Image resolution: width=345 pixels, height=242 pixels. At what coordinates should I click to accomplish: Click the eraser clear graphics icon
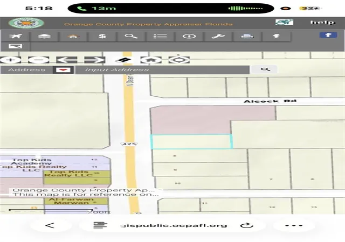123,60
